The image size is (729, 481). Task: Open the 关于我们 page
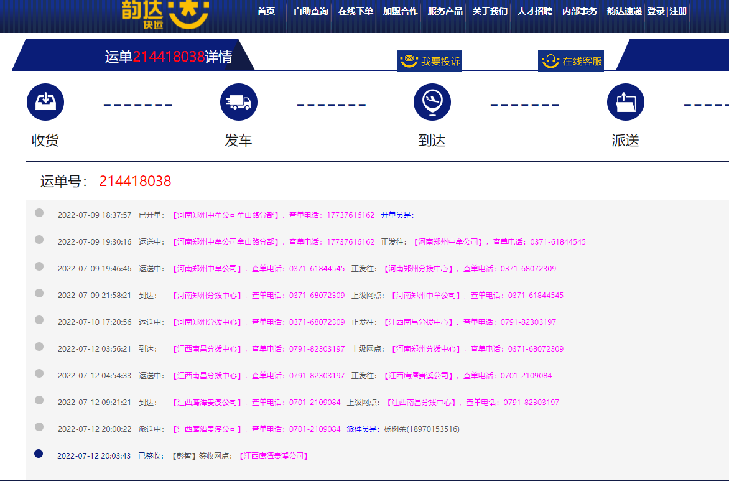490,11
